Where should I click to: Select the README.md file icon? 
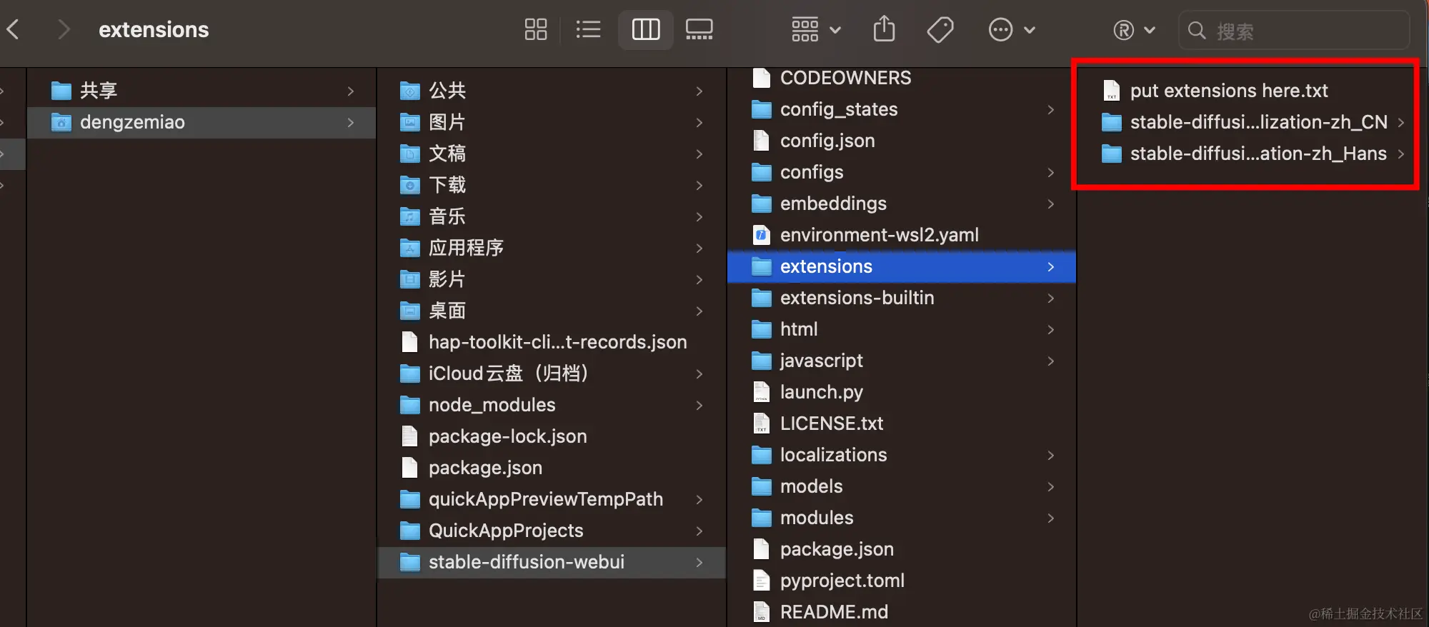(762, 612)
